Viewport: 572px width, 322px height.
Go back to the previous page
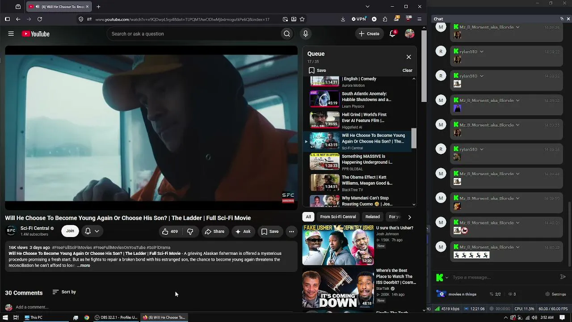[x=18, y=19]
